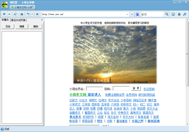This screenshot has height=132, width=189.
Task: Open the 小荷之声 link
Action: click(x=138, y=121)
